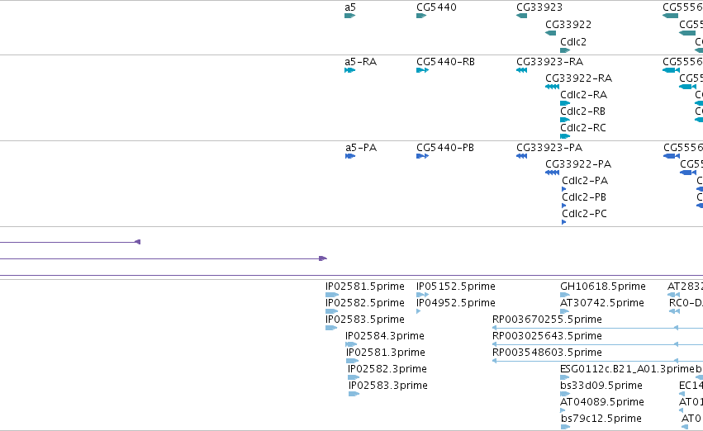Click EST AT30742.5prime
703x431 pixels.
(564, 311)
